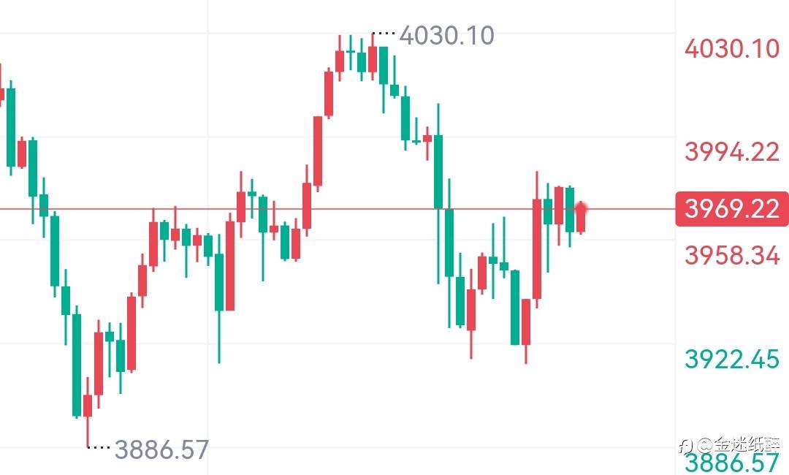Image resolution: width=789 pixels, height=475 pixels.
Task: Select the tall green candle just left of the lowest-wick candle
Action: click(77, 365)
